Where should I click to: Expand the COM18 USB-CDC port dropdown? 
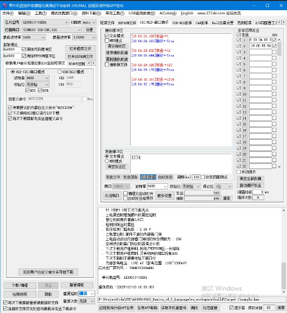click(79, 30)
